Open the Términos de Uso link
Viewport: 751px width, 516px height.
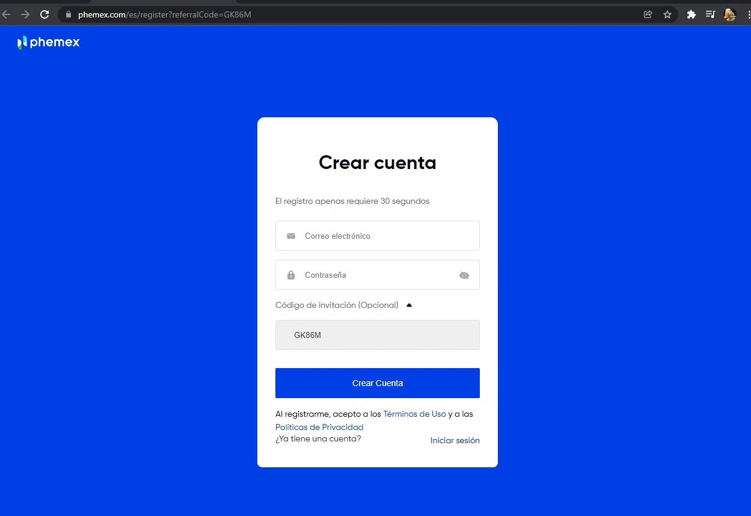414,414
